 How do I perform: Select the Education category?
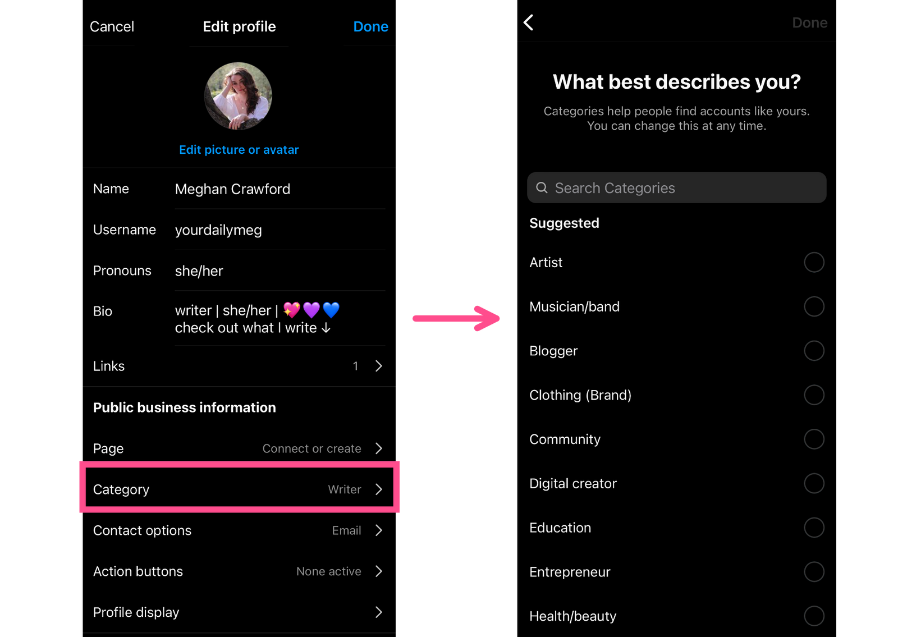tap(814, 528)
